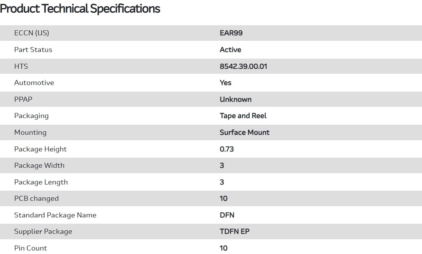Image resolution: width=422 pixels, height=254 pixels.
Task: Select the 0.73 height value
Action: click(x=226, y=149)
